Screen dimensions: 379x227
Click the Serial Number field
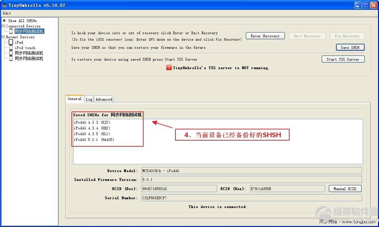click(251, 198)
